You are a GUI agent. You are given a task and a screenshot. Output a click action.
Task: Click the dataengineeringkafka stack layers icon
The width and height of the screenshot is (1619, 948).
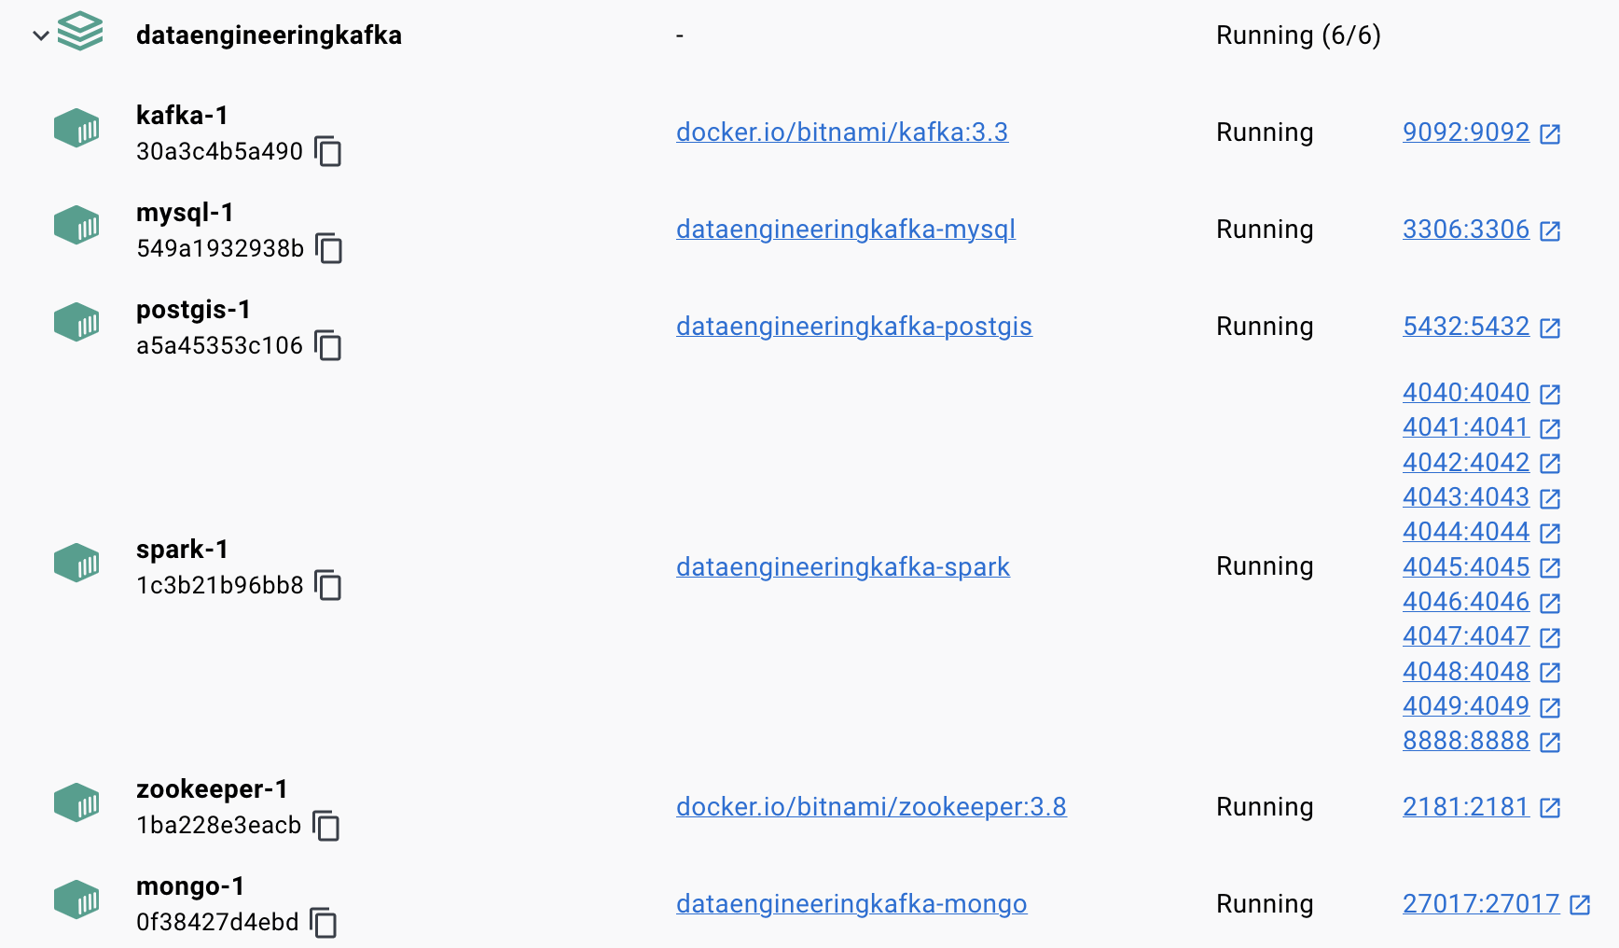(80, 32)
